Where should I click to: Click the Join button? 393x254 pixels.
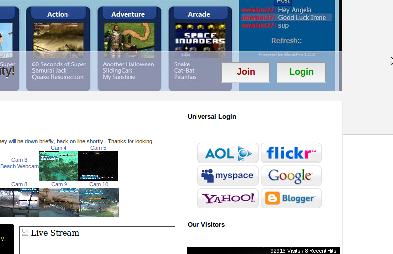246,72
